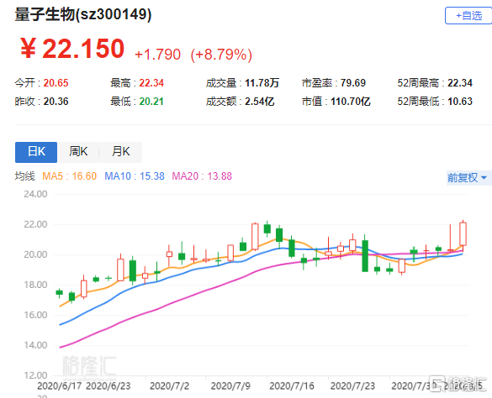The height and width of the screenshot is (398, 492).
Task: Click the 2020/7/2 date axis label
Action: [x=169, y=386]
